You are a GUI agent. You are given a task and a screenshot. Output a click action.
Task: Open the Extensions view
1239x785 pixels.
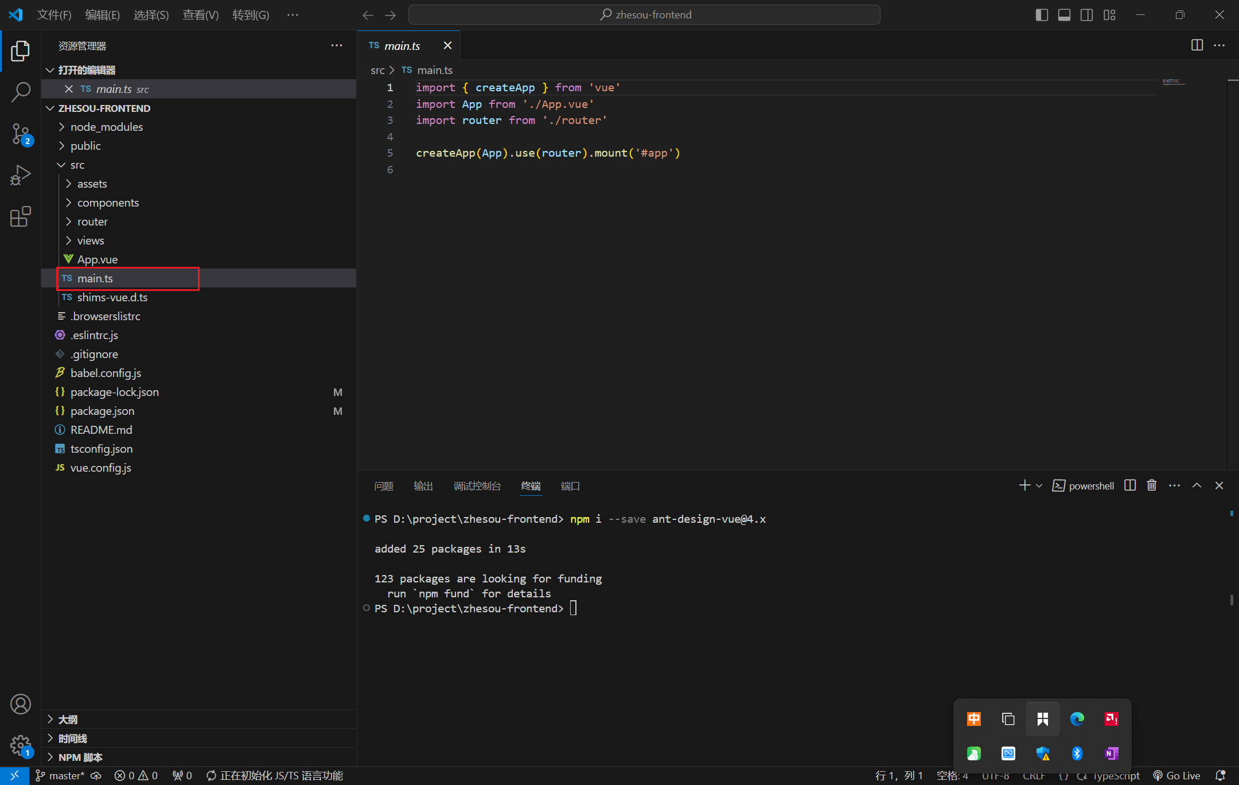pos(21,216)
